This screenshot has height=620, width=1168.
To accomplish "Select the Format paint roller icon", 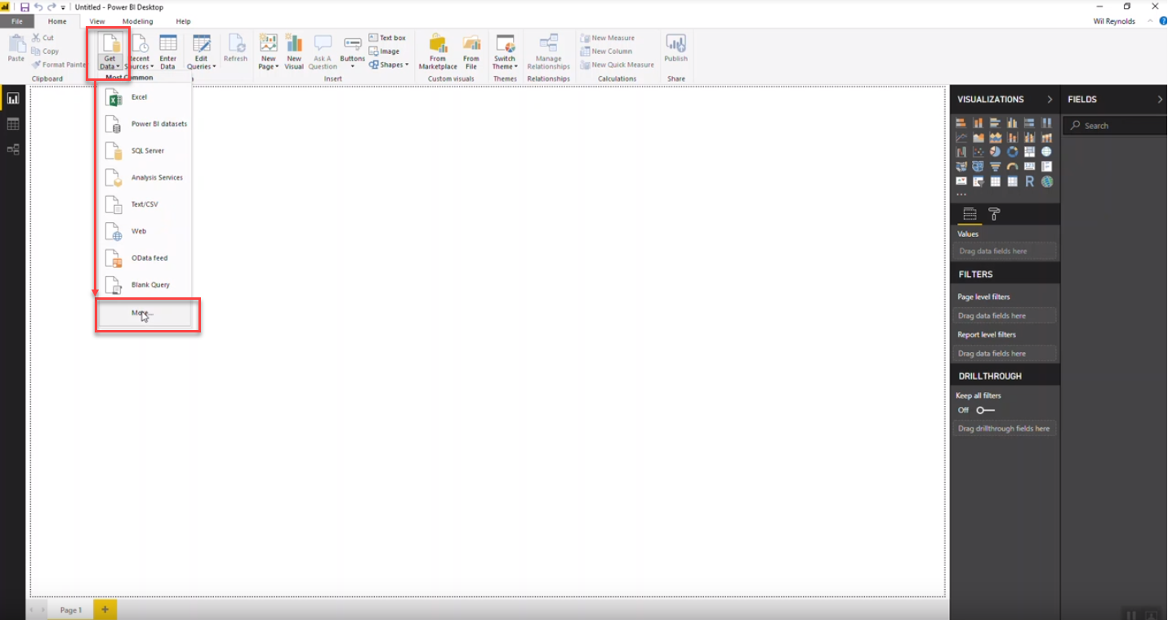I will tap(994, 214).
